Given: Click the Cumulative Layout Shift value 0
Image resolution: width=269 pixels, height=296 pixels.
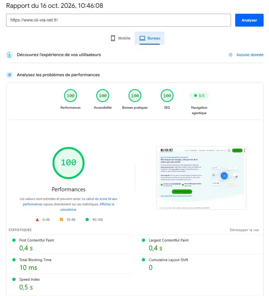Looking at the screenshot, I should (x=150, y=268).
